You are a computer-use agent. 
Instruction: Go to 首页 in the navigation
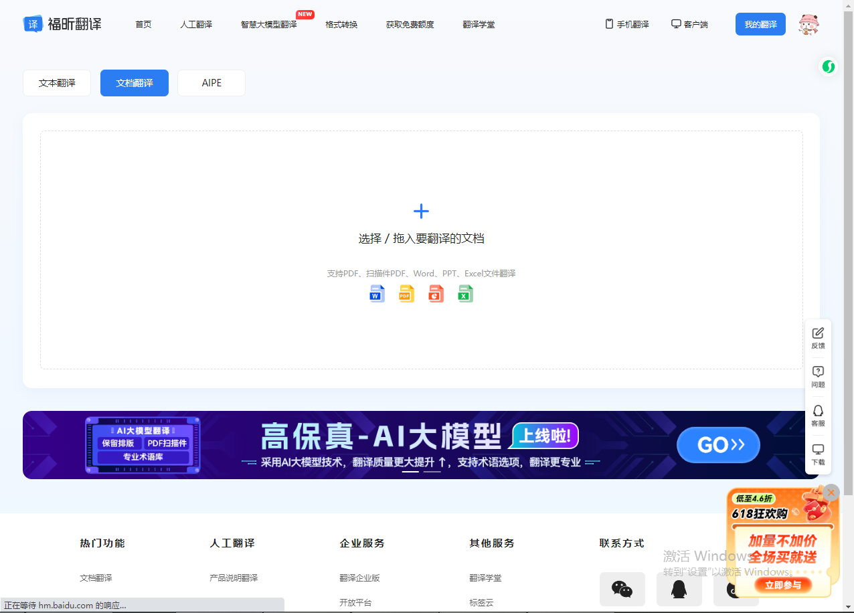click(143, 24)
